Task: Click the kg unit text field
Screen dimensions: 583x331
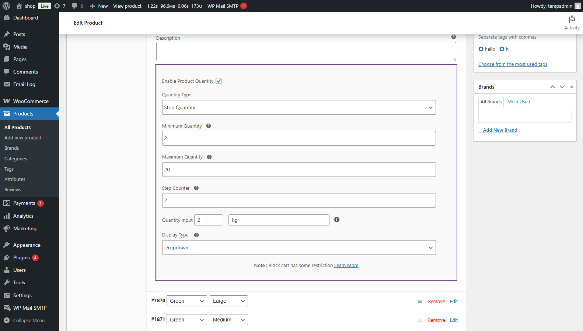Action: tap(279, 220)
